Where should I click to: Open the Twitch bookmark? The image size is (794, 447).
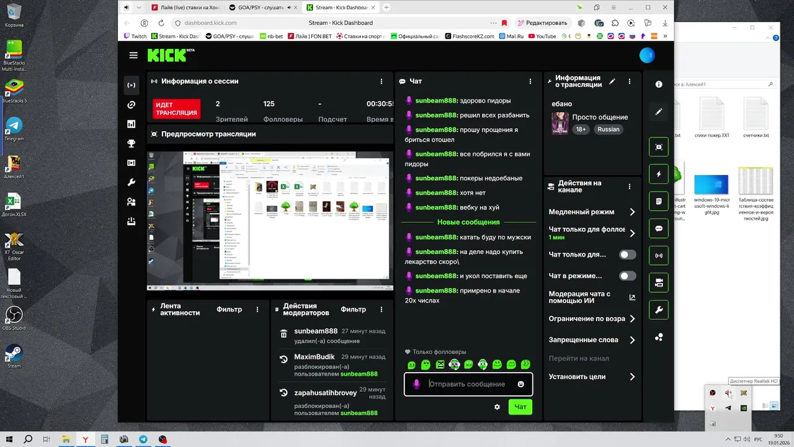[x=135, y=36]
